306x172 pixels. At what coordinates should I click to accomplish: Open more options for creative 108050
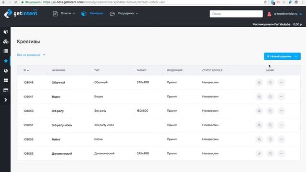click(281, 111)
